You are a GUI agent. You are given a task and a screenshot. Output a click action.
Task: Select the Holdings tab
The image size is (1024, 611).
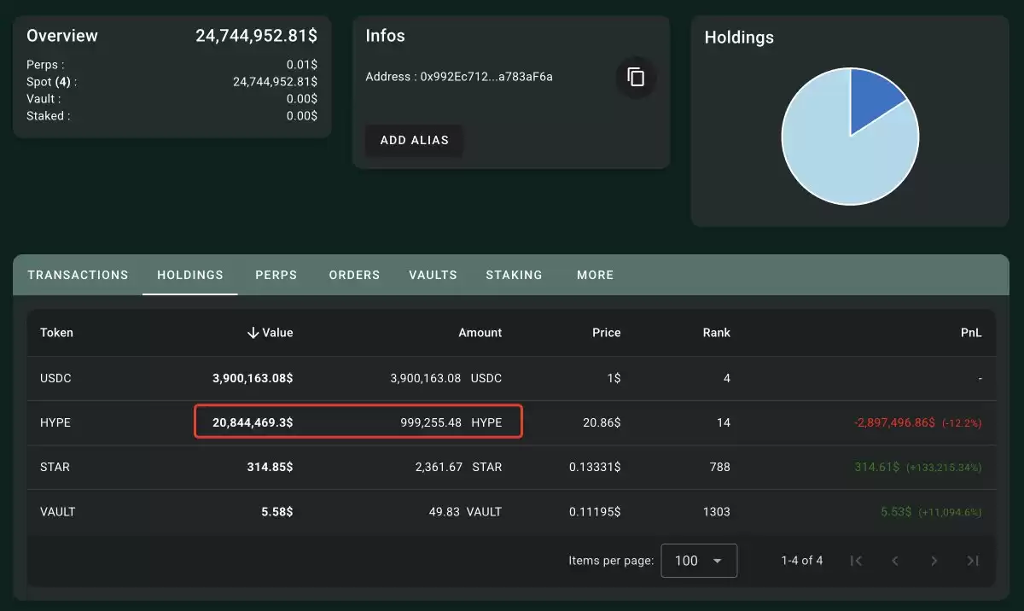pos(190,275)
